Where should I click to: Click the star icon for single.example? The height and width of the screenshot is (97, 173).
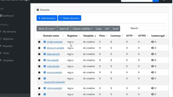click(39, 42)
